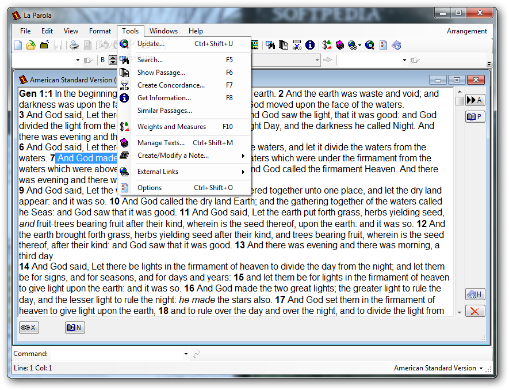
Task: Click the H help button in the side panel
Action: [x=475, y=294]
